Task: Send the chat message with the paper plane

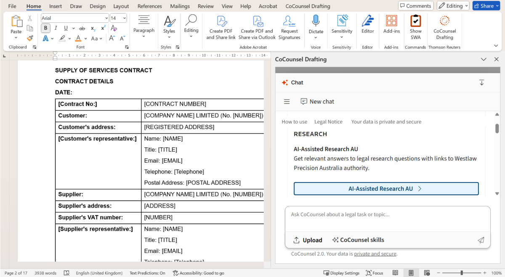Action: (x=481, y=240)
